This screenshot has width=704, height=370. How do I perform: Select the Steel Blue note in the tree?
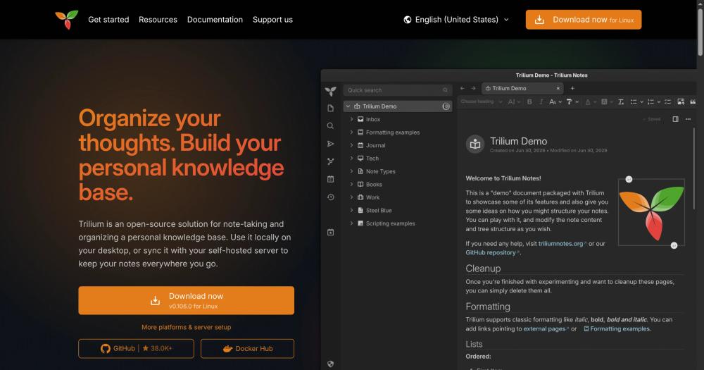coord(379,211)
